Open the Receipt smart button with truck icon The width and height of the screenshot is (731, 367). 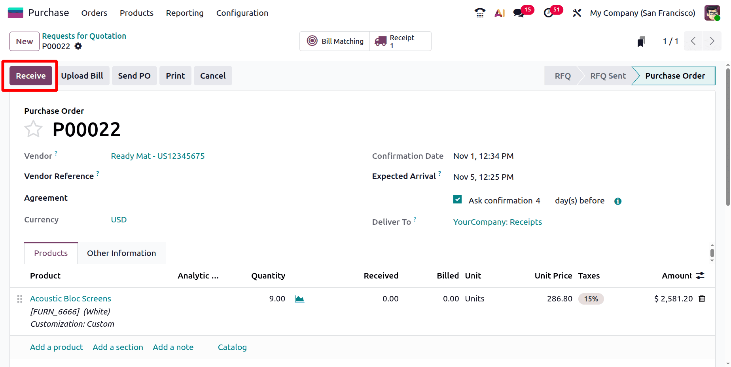coord(400,41)
